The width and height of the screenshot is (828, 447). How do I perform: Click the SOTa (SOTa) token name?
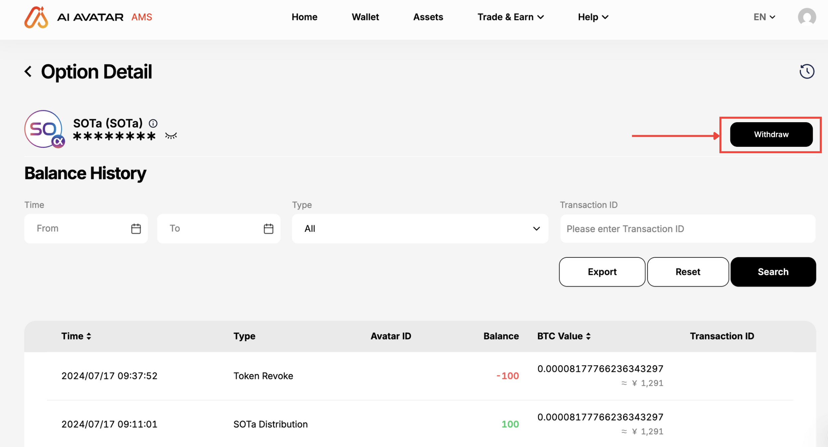pos(108,123)
